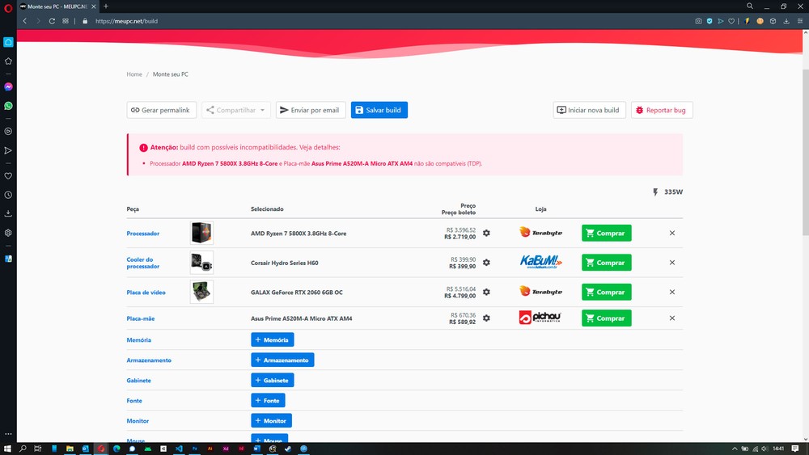Viewport: 809px width, 455px height.
Task: Add a part with the + Fonte button
Action: (x=268, y=400)
